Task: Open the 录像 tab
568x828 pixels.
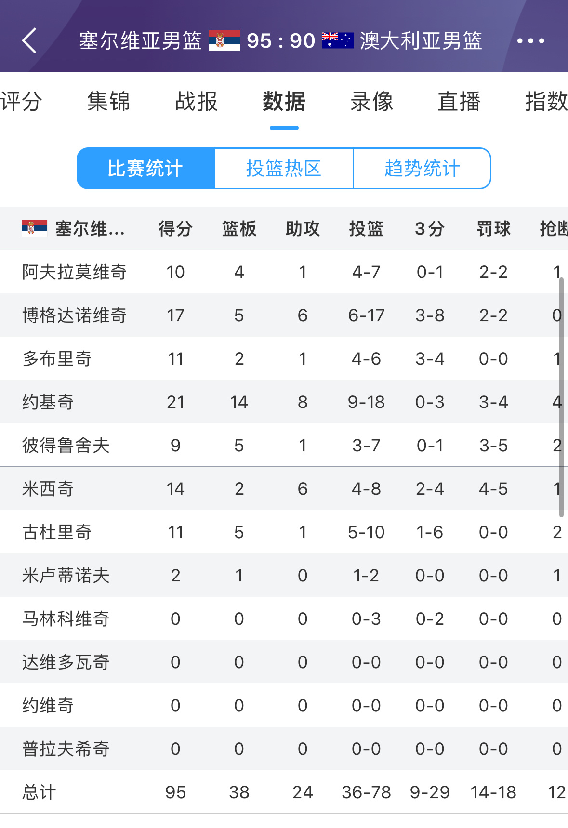Action: [x=371, y=102]
